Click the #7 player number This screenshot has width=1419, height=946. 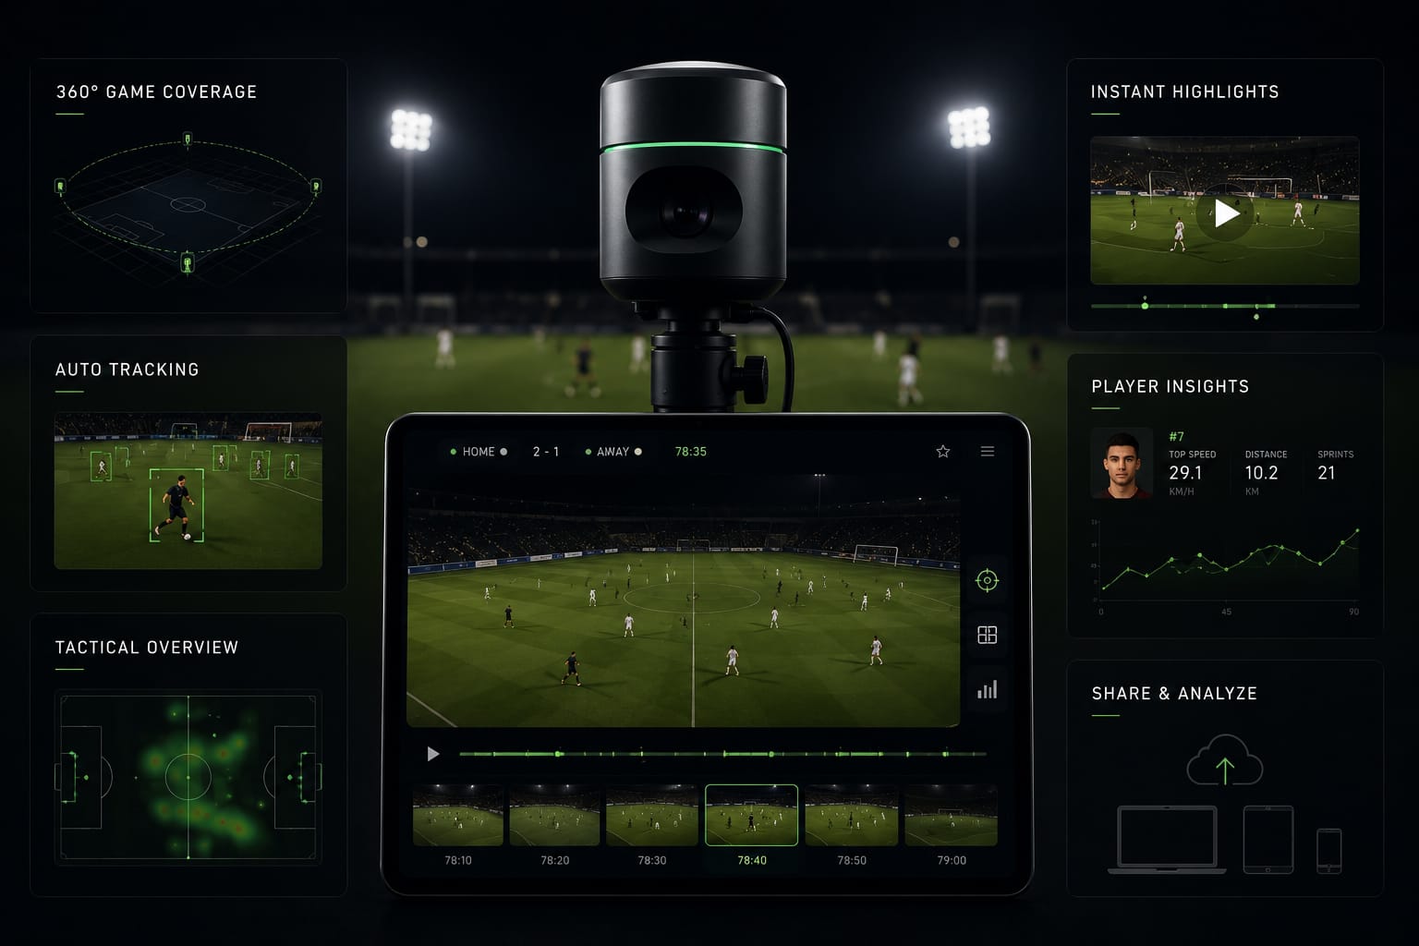click(x=1176, y=436)
